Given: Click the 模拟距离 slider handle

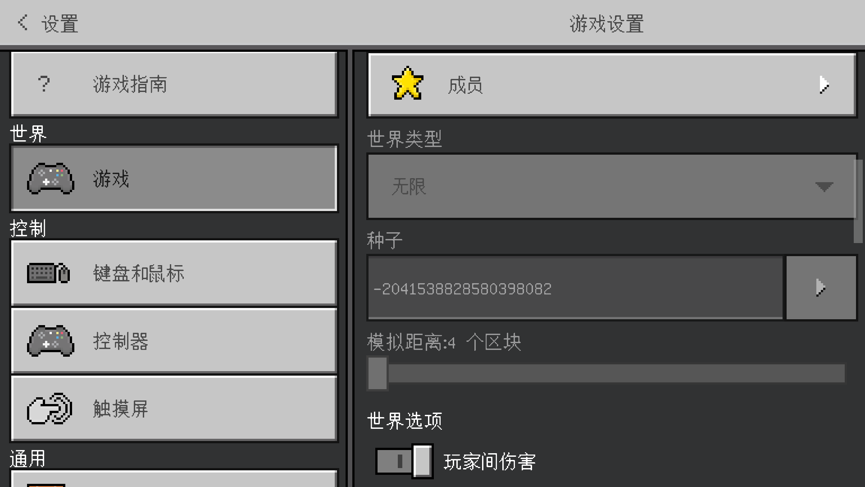Looking at the screenshot, I should click(378, 373).
